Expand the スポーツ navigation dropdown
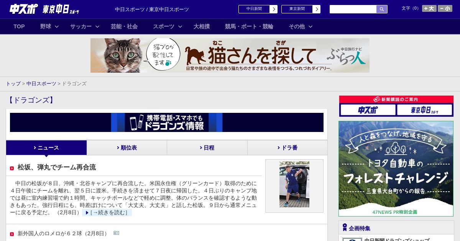460x241 pixels. pyautogui.click(x=168, y=26)
